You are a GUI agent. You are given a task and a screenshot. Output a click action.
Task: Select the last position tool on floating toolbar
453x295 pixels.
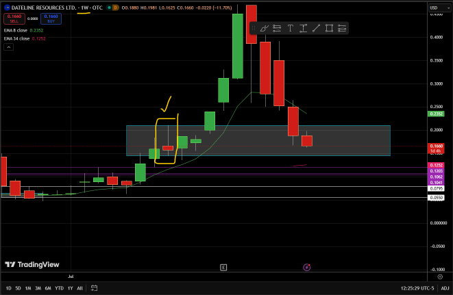tap(342, 28)
